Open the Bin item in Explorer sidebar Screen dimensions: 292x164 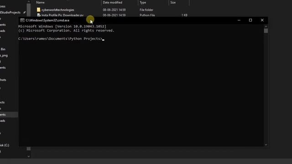point(3,49)
